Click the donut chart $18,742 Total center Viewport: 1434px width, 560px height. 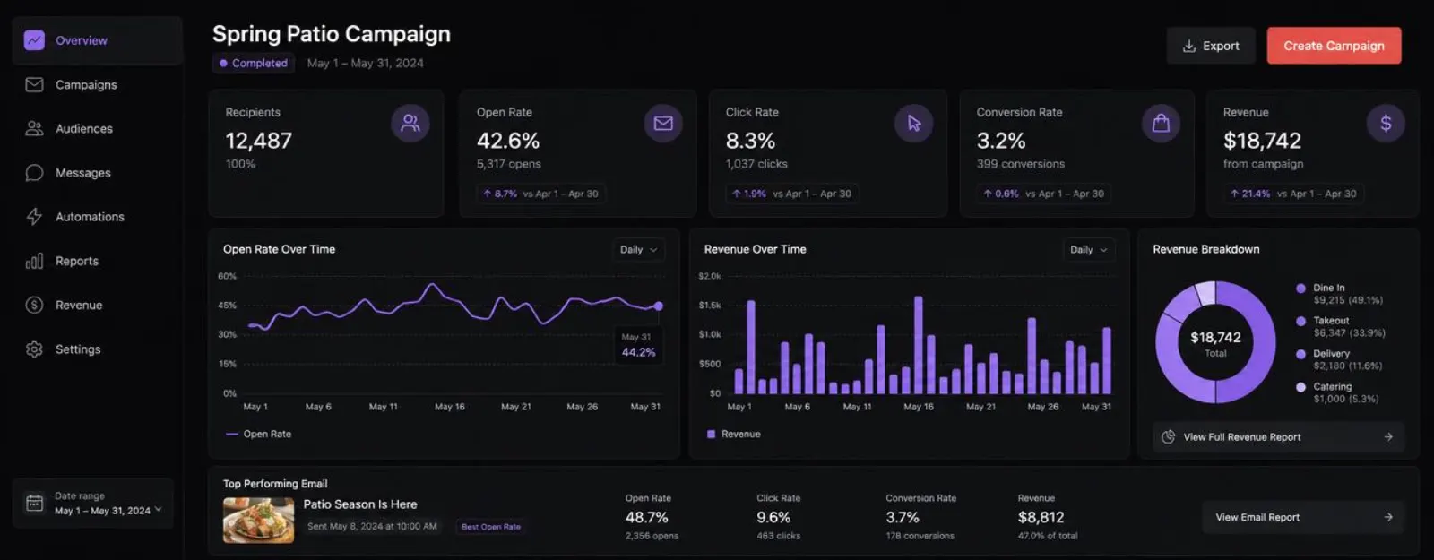coord(1215,343)
